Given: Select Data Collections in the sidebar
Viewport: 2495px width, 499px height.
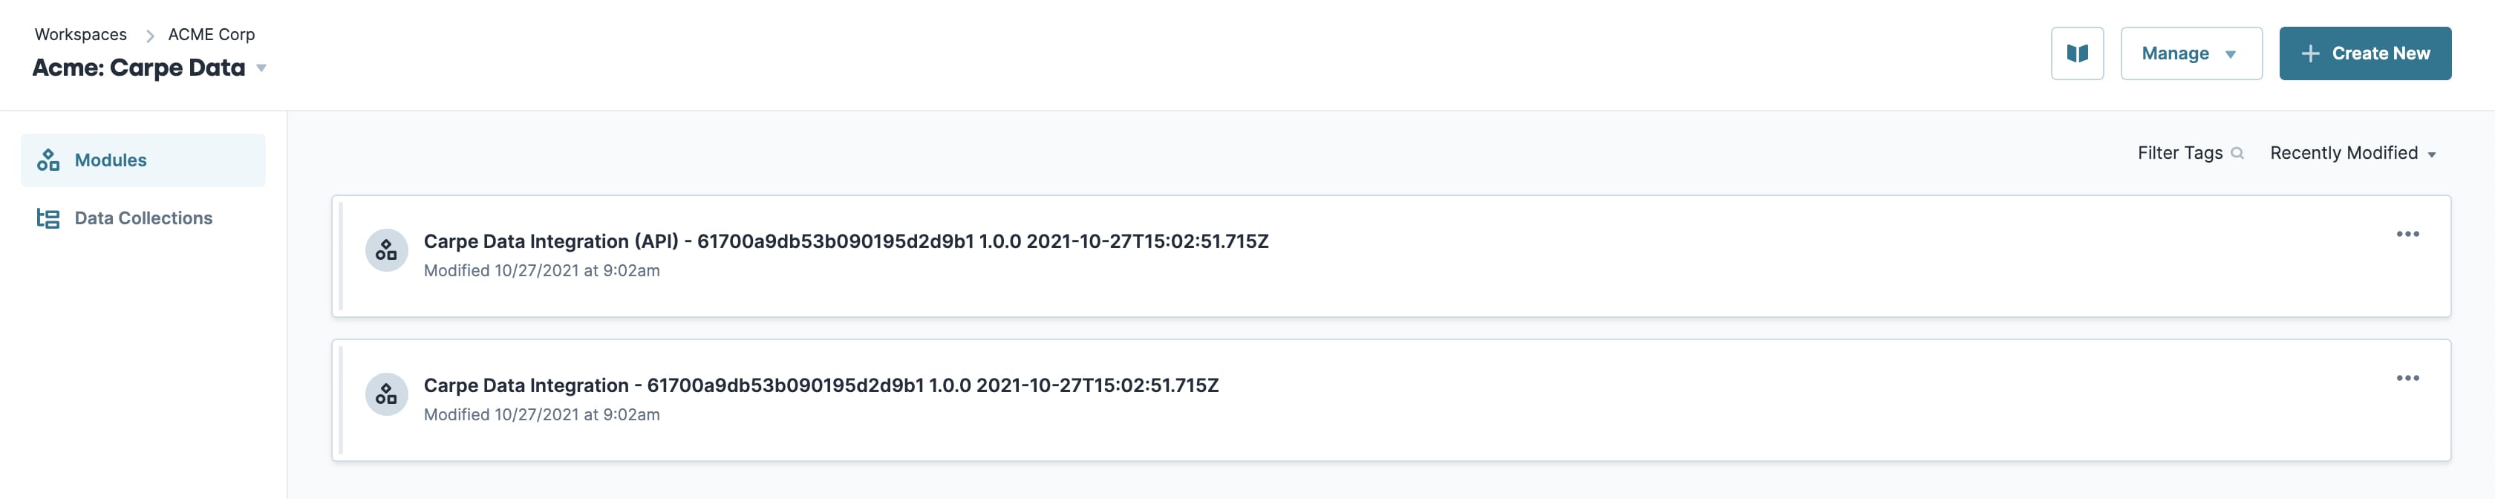Looking at the screenshot, I should click(x=143, y=218).
